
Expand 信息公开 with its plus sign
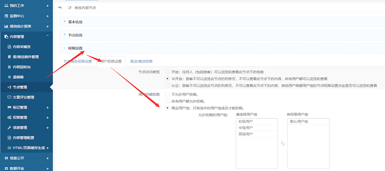click(47, 158)
